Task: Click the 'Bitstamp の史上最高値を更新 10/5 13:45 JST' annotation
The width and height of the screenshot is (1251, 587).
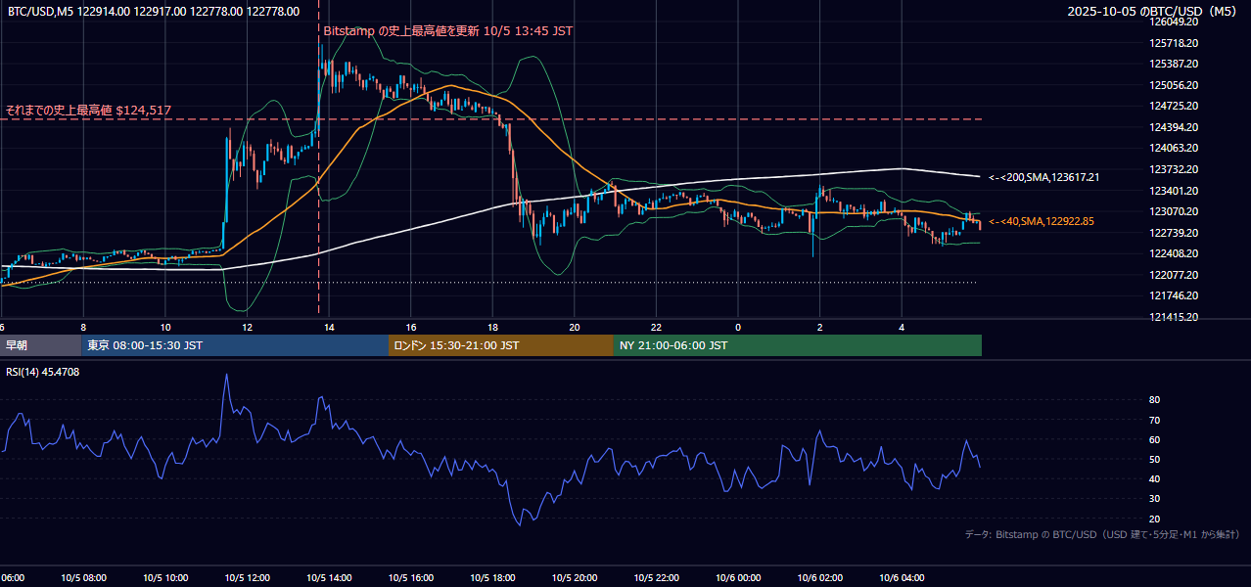Action: click(447, 30)
